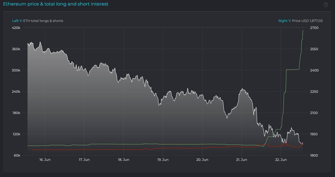Click the white price line's 21 Jun peak
This screenshot has width=335, height=177.
(x=242, y=89)
